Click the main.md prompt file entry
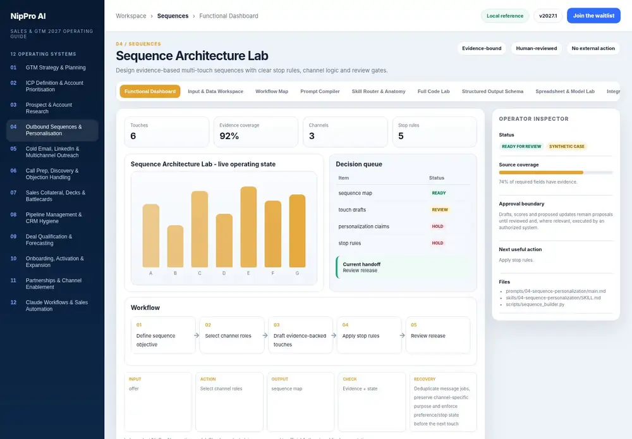Image resolution: width=632 pixels, height=439 pixels. point(556,291)
